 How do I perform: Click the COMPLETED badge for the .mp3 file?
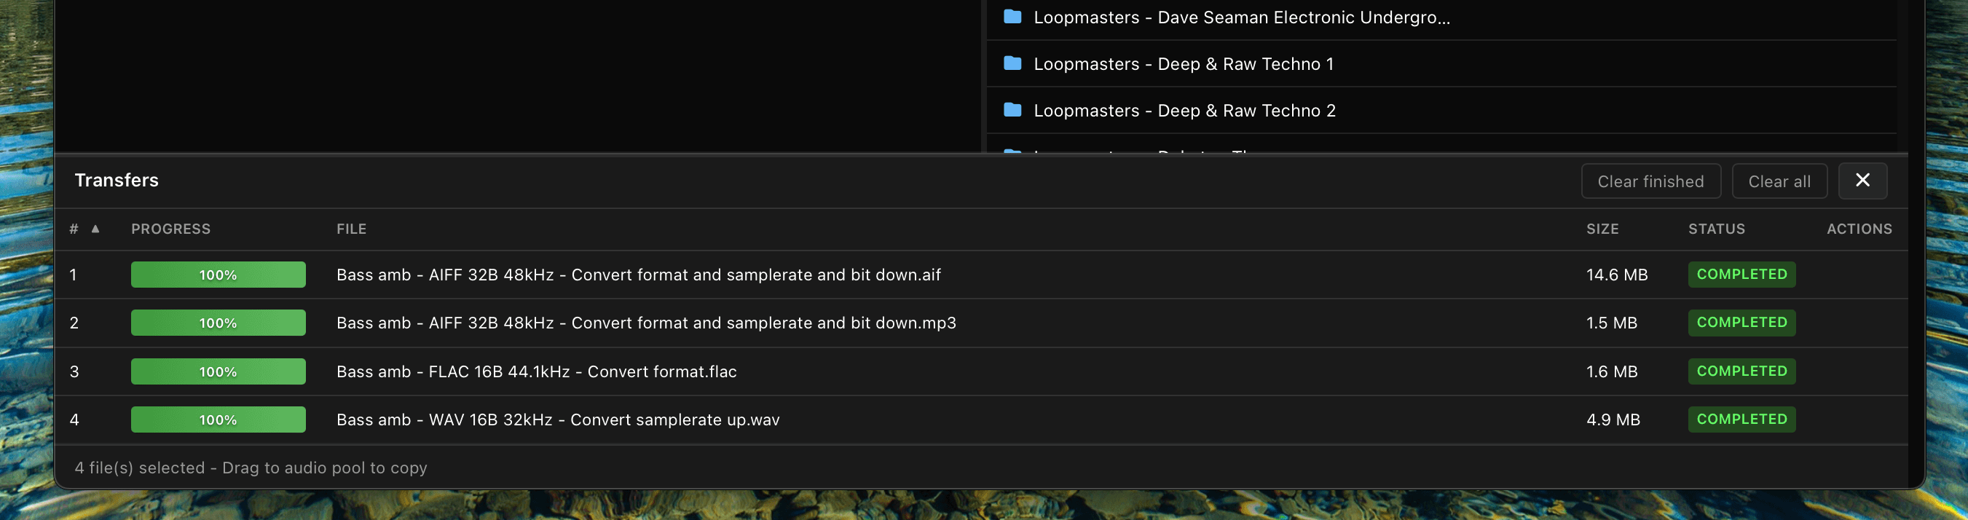(x=1742, y=322)
